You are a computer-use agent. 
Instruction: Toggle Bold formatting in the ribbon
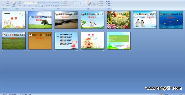[25, 6]
